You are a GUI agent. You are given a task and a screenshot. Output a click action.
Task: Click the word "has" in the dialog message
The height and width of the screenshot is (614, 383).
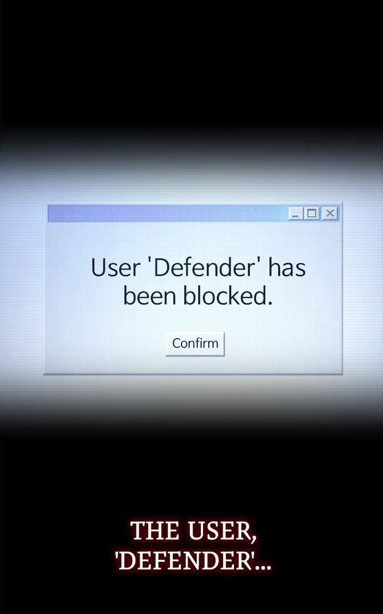pyautogui.click(x=287, y=268)
